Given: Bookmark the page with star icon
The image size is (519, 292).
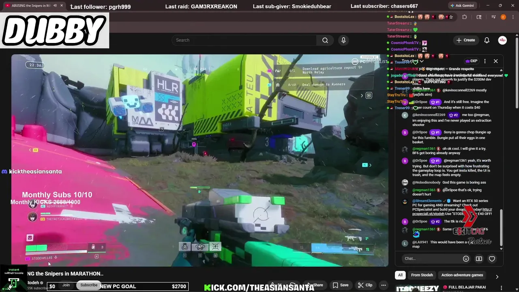Looking at the screenshot, I should pos(451,17).
